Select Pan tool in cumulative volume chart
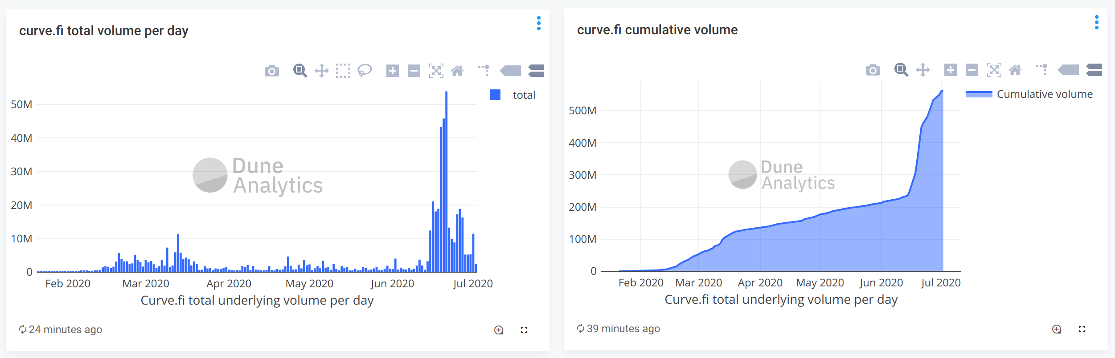The image size is (1115, 358). [x=923, y=70]
